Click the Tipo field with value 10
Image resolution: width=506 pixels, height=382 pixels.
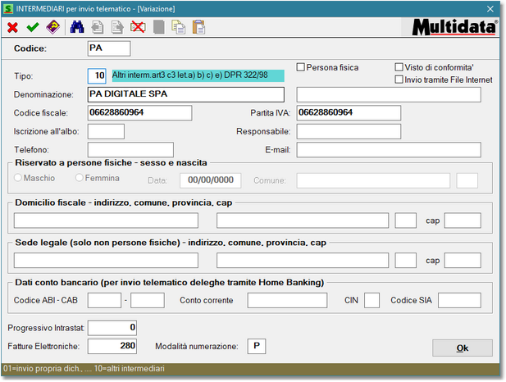97,76
